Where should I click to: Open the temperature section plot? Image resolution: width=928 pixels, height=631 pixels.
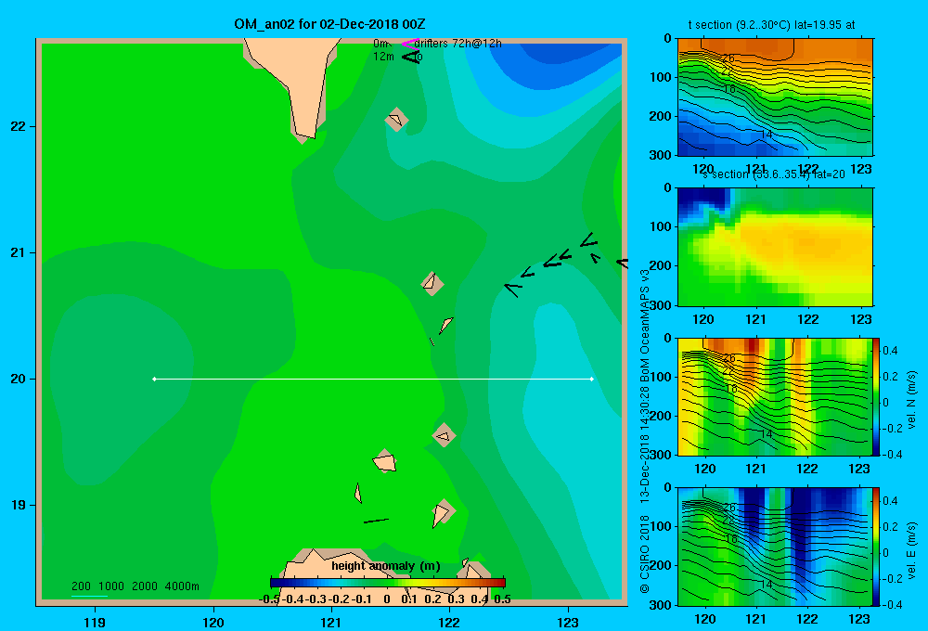pos(775,97)
